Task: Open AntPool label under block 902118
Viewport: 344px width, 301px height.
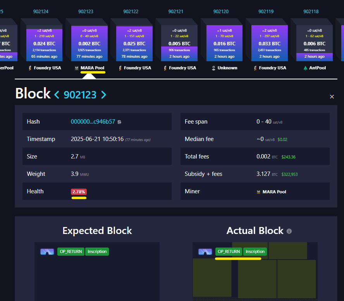Action: [x=317, y=68]
